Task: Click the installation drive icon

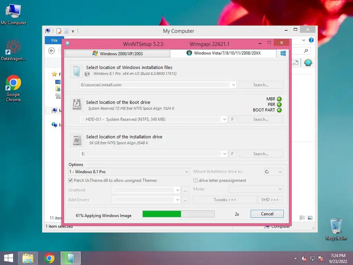Action: point(77,140)
